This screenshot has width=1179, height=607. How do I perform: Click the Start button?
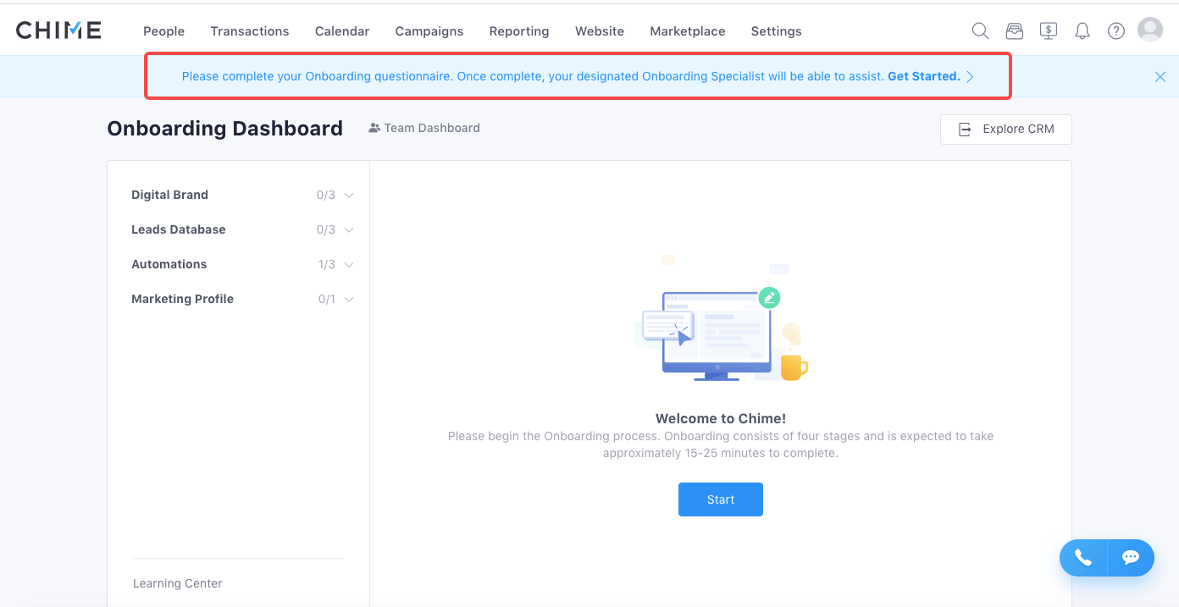721,499
